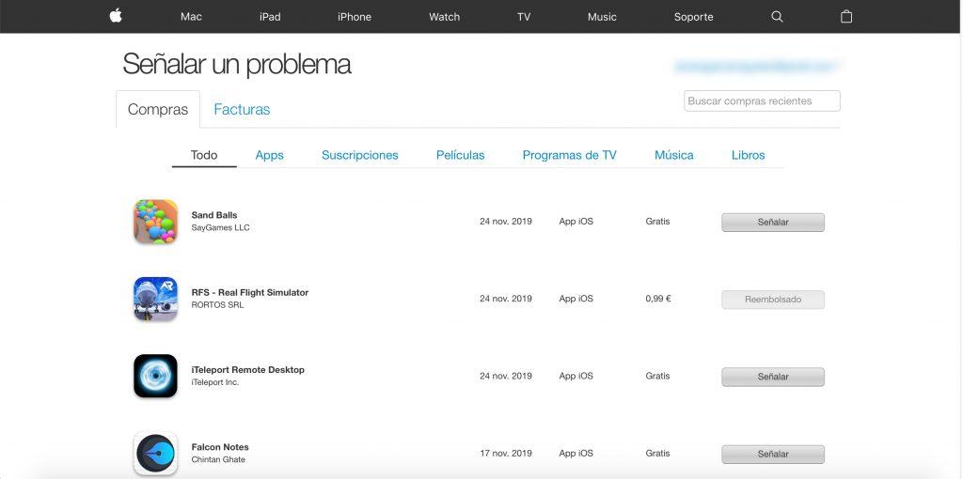
Task: Switch to the Compras tab
Action: pos(158,109)
